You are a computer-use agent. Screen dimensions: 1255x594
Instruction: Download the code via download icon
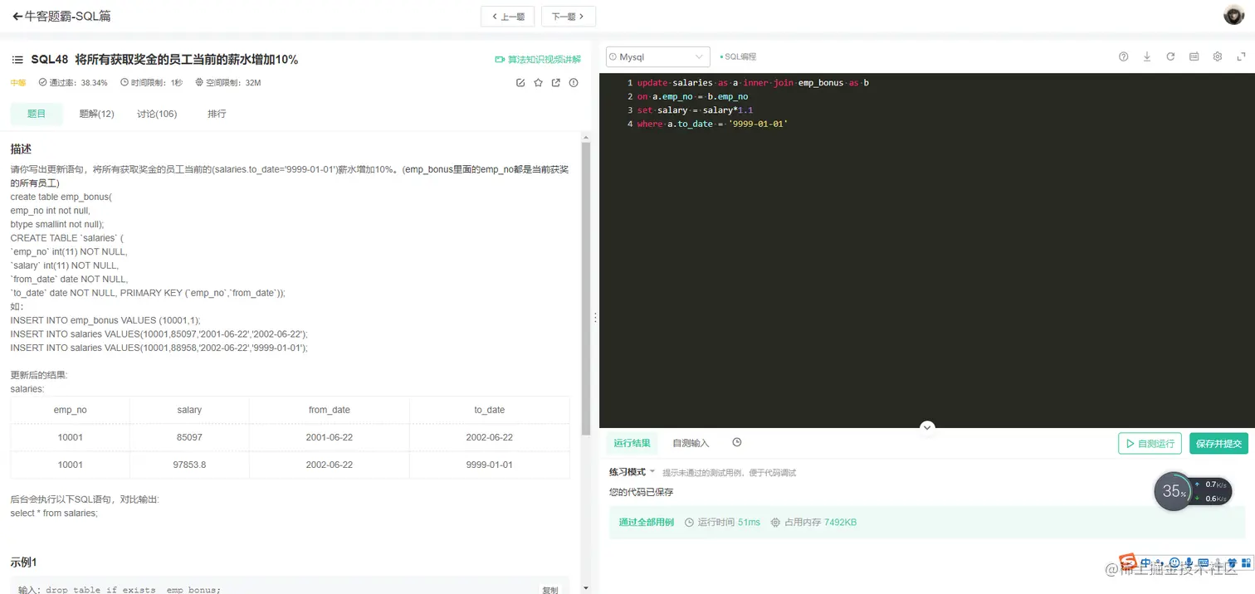pyautogui.click(x=1147, y=56)
